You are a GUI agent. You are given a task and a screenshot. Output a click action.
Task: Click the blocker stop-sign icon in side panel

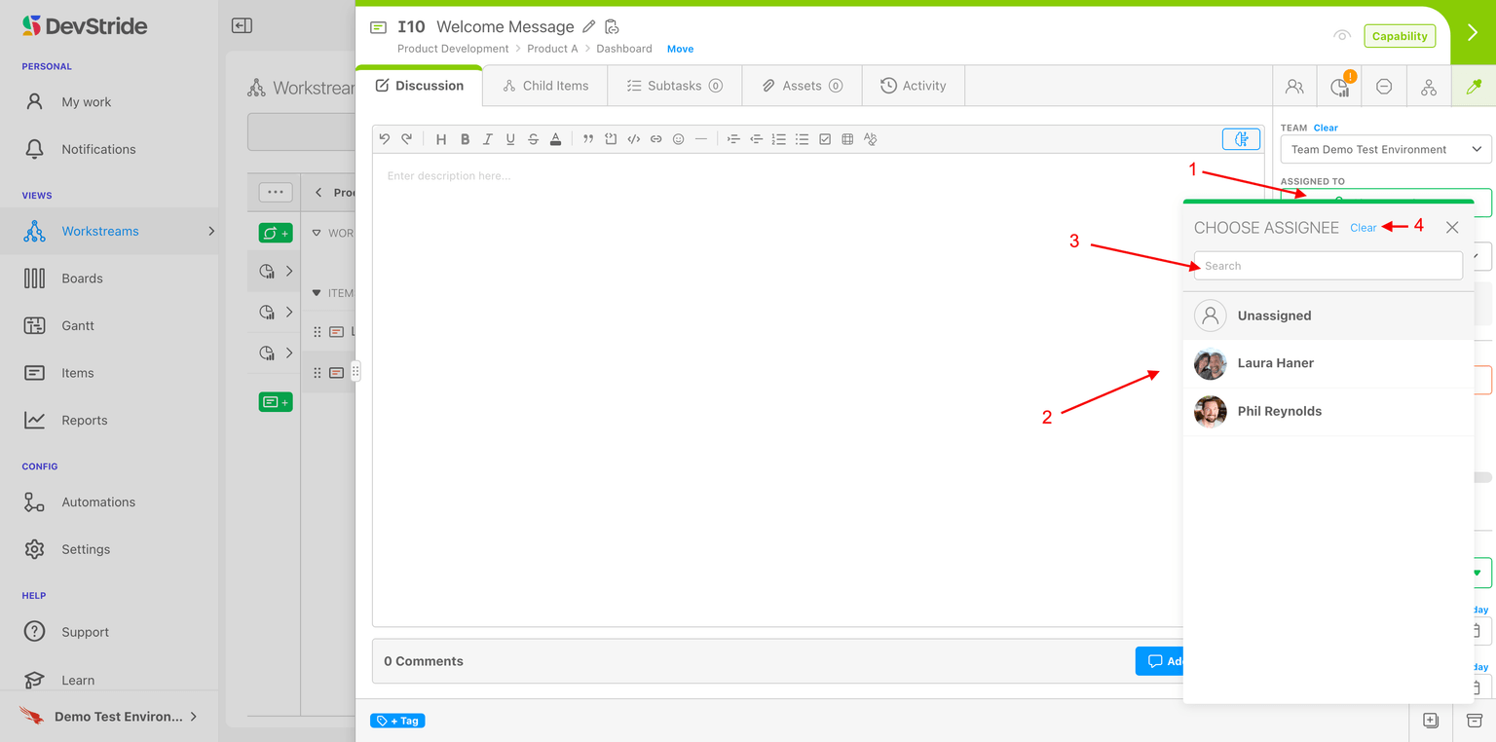pyautogui.click(x=1383, y=87)
